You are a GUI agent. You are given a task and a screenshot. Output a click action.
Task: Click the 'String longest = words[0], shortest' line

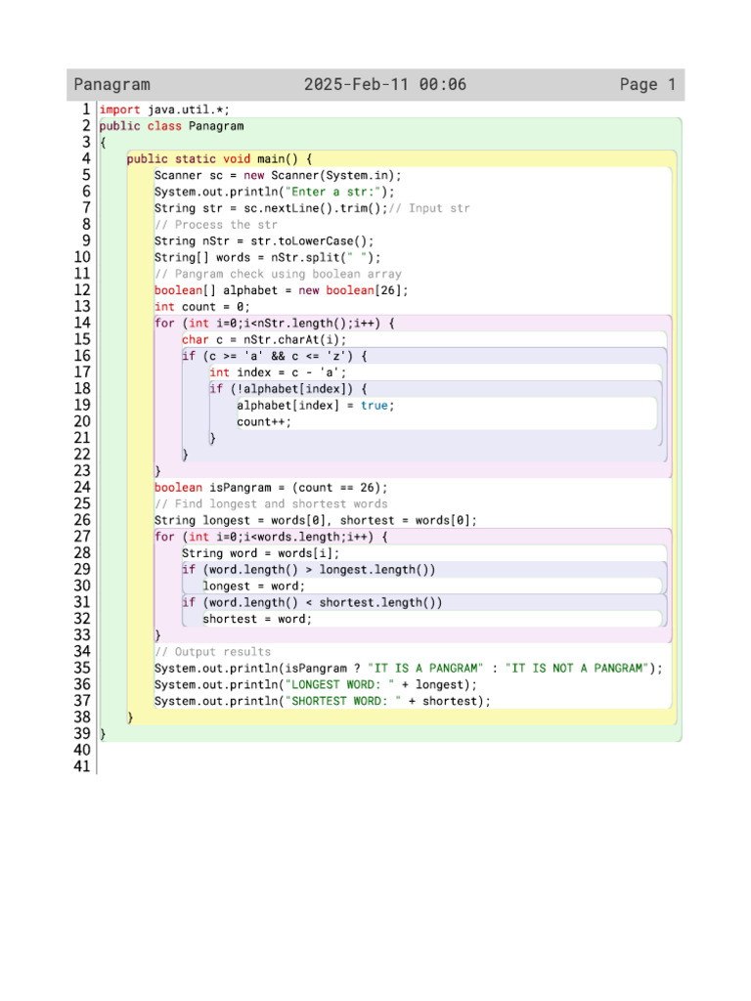316,521
